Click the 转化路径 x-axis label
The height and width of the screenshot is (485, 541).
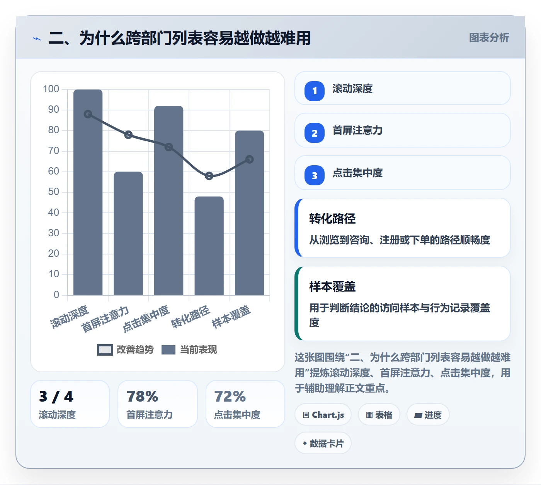(191, 317)
